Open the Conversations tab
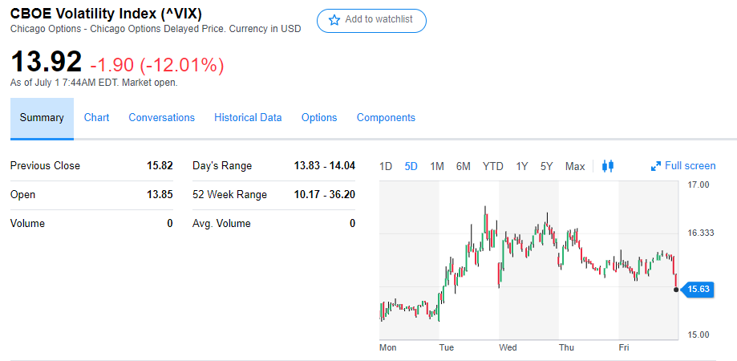This screenshot has width=737, height=361. point(162,117)
